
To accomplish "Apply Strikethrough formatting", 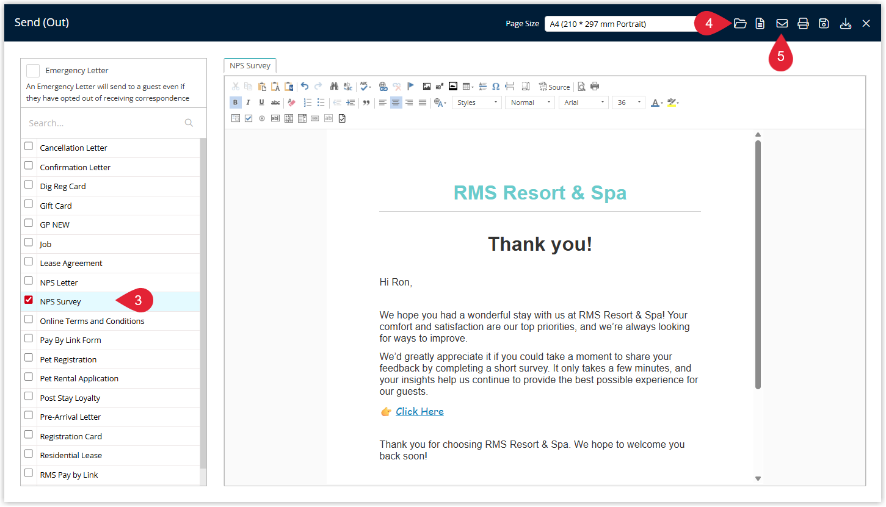I will coord(275,102).
